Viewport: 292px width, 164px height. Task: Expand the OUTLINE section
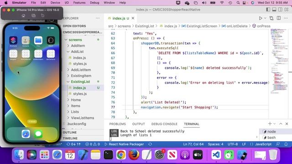point(70,133)
